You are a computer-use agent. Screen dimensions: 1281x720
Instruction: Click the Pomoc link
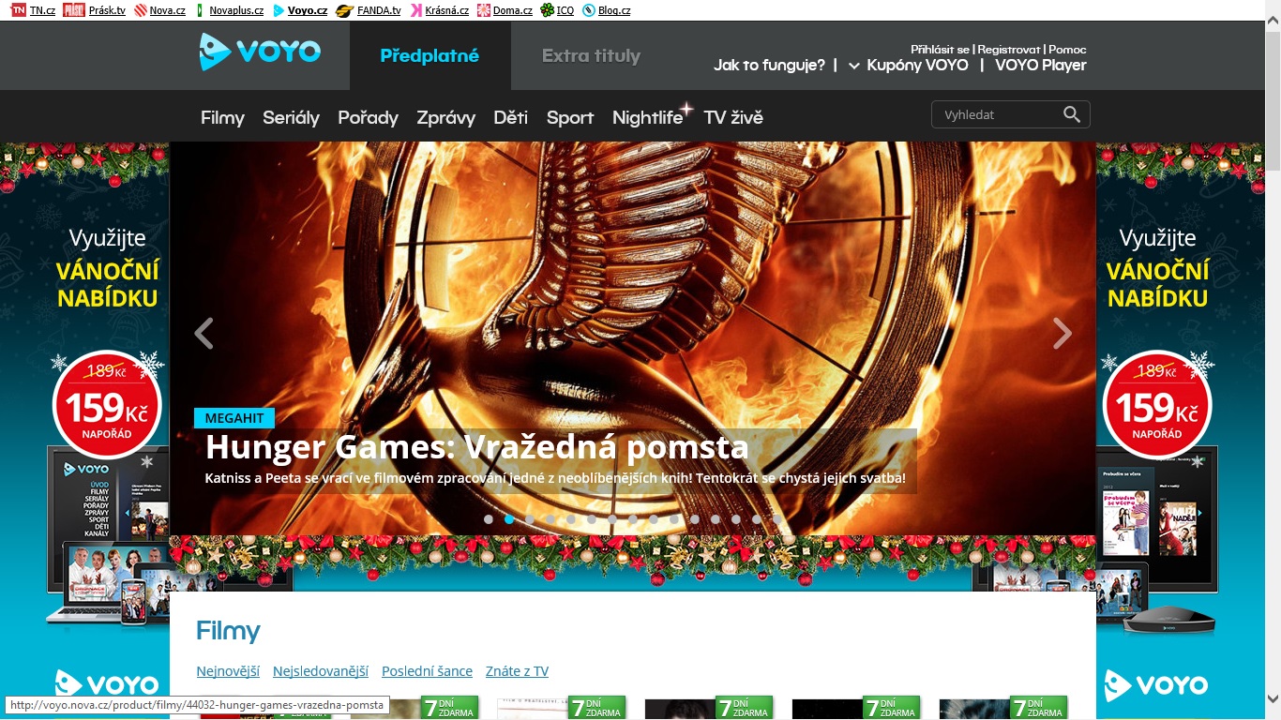point(1067,49)
